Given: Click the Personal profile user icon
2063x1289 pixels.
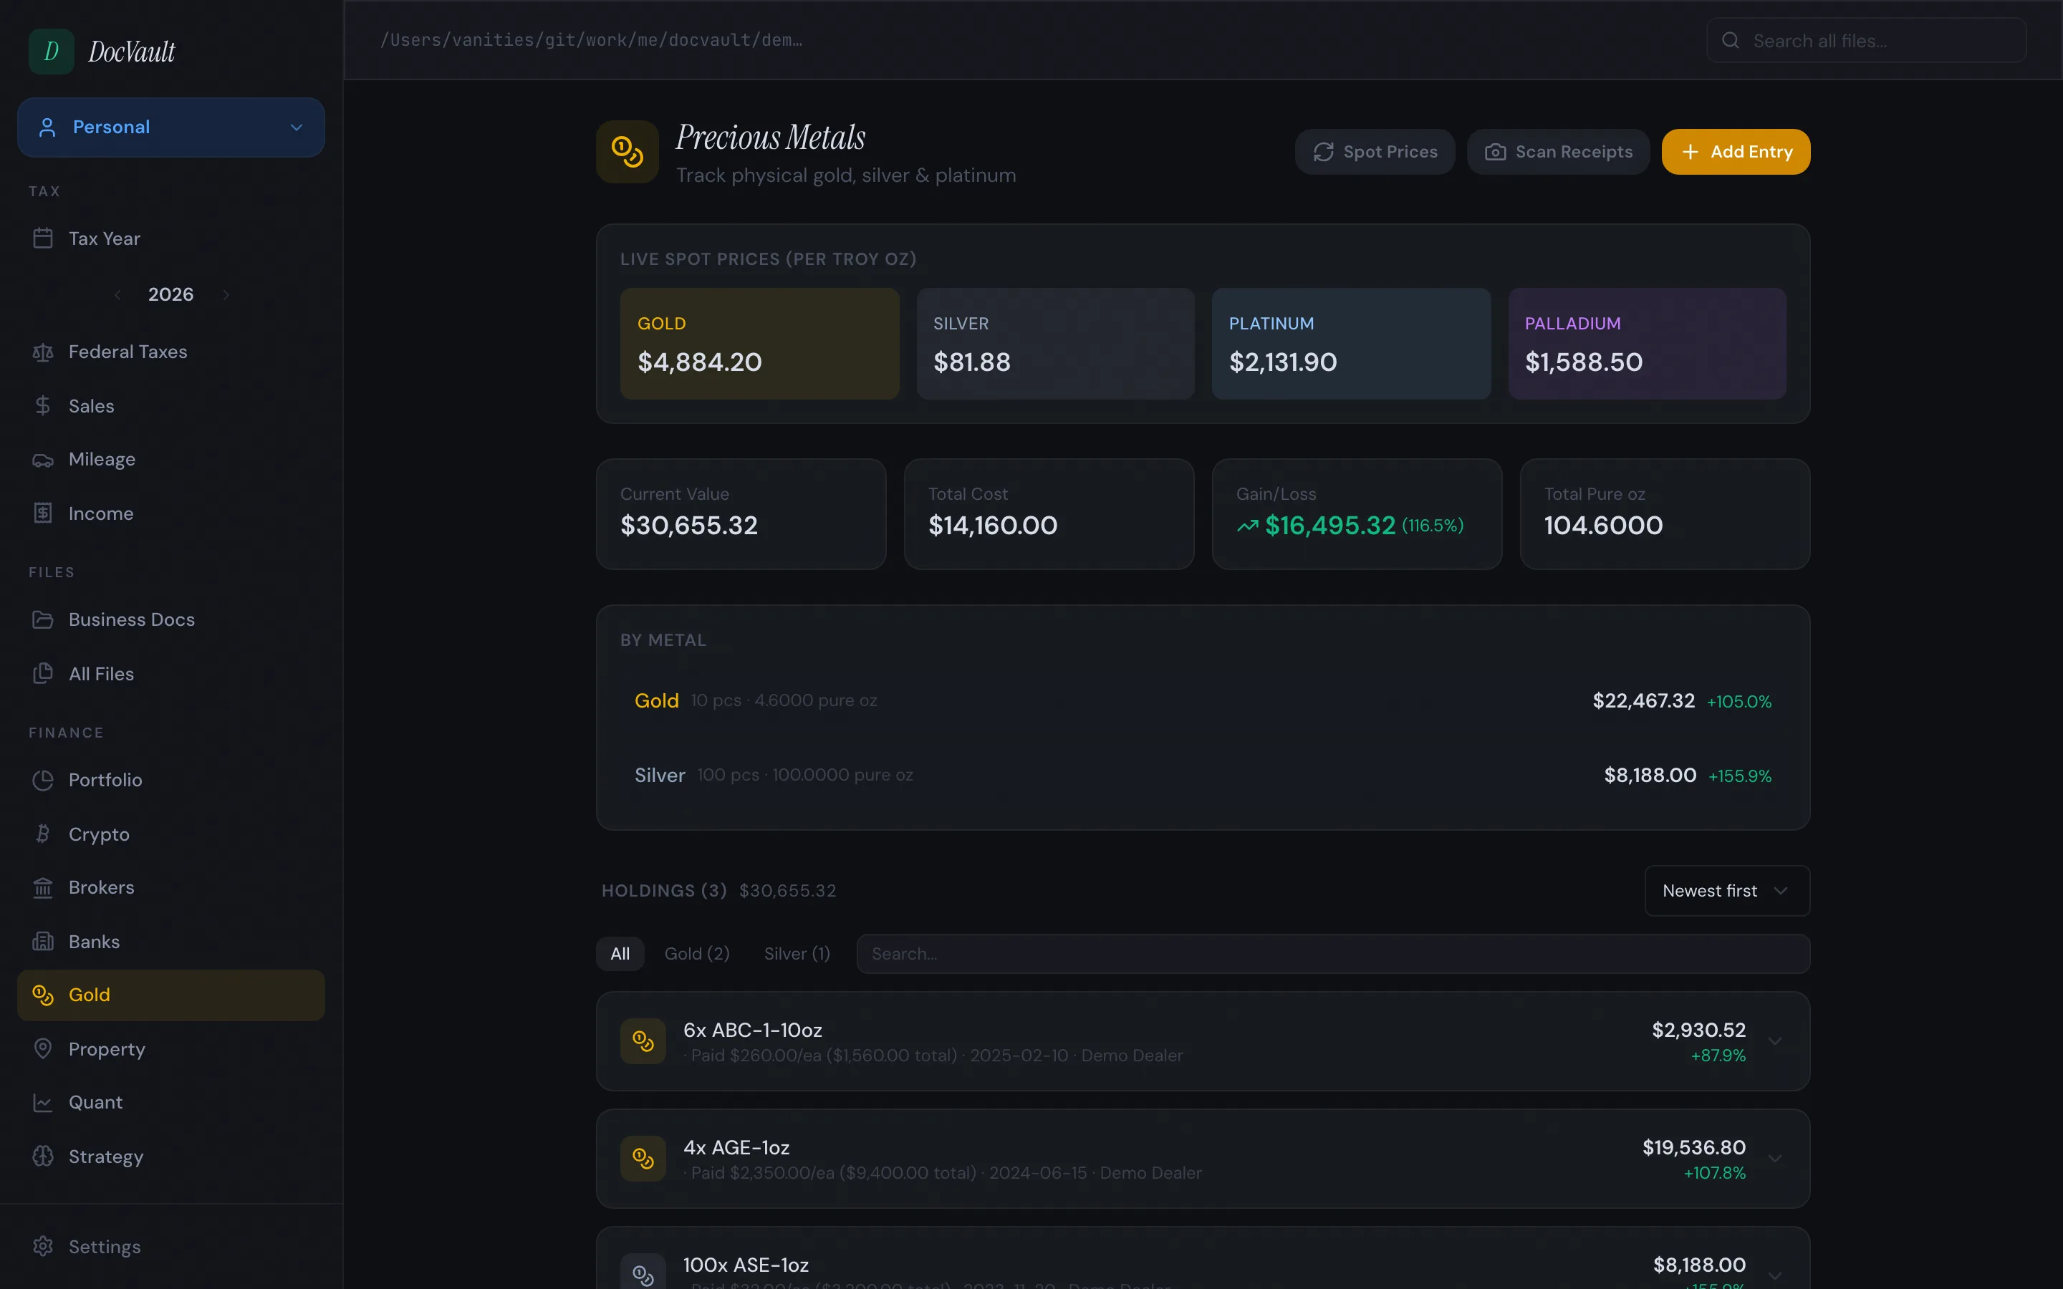Looking at the screenshot, I should tap(47, 127).
